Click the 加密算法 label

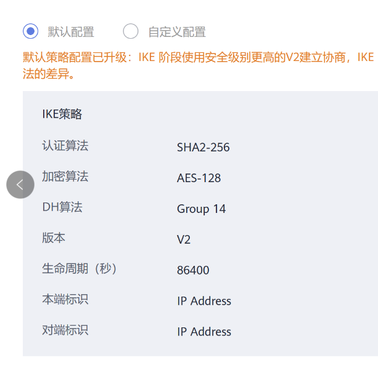pos(65,177)
